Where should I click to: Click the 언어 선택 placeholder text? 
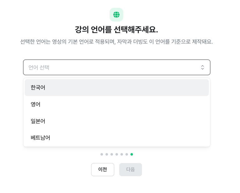click(x=39, y=67)
